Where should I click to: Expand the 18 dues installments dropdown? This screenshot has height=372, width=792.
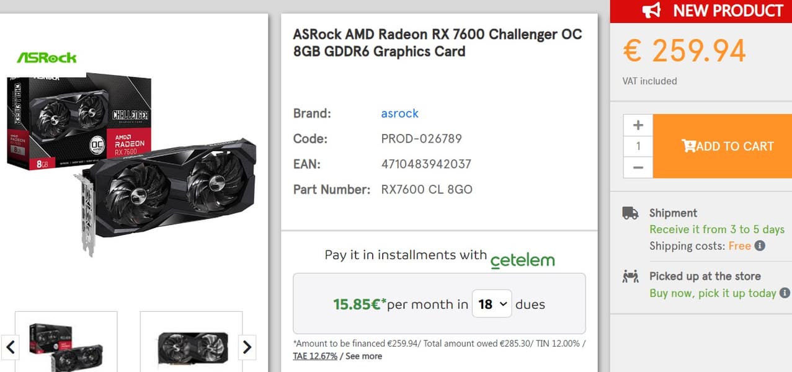(492, 304)
